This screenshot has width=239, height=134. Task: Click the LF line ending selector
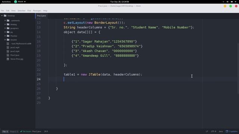(x=207, y=131)
